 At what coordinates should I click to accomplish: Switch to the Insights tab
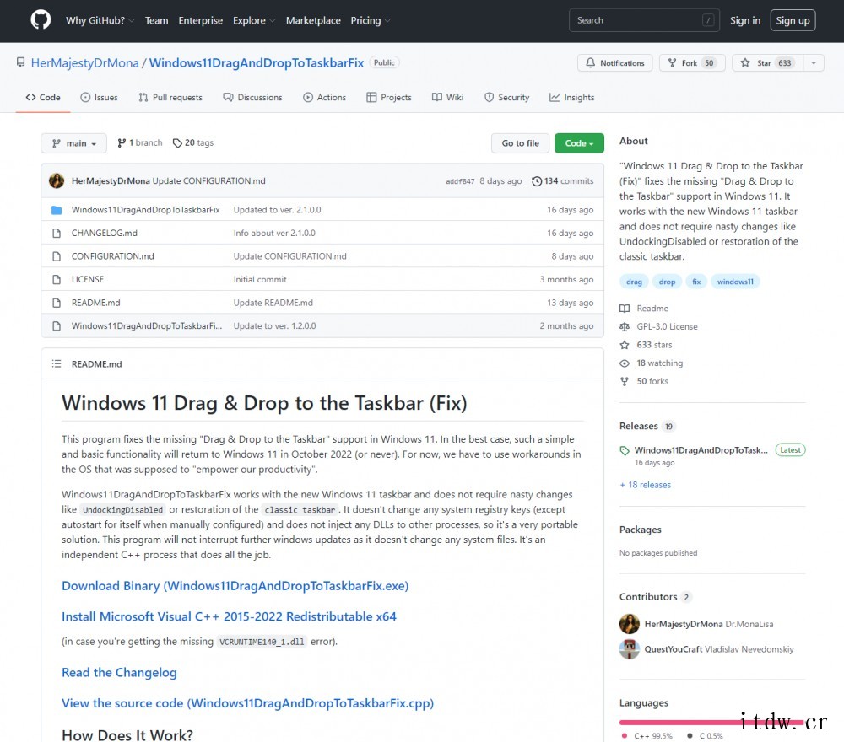[571, 97]
